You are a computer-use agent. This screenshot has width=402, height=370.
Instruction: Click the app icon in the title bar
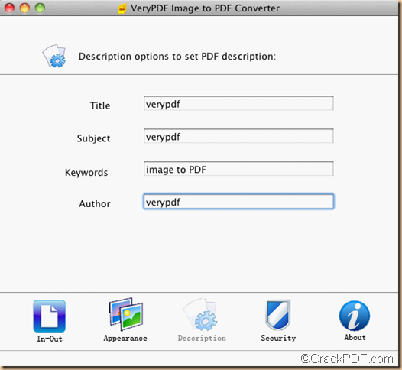point(122,8)
